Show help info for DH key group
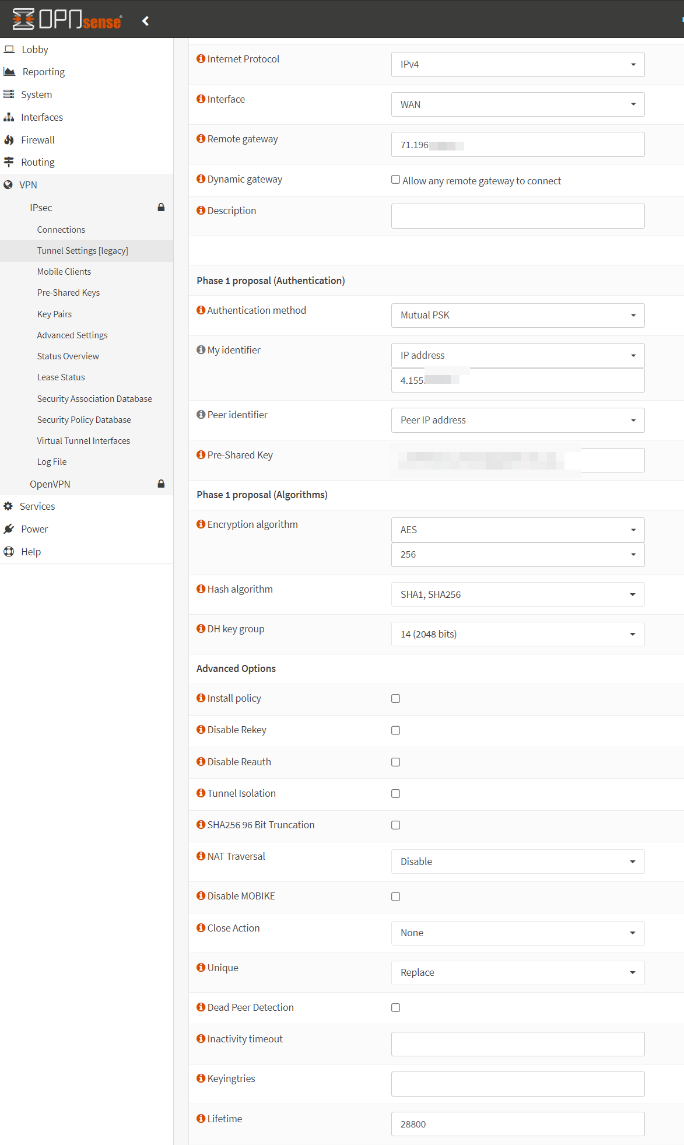 (x=201, y=628)
